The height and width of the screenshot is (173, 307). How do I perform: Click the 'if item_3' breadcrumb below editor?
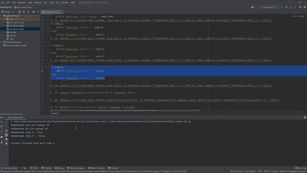pos(55,113)
